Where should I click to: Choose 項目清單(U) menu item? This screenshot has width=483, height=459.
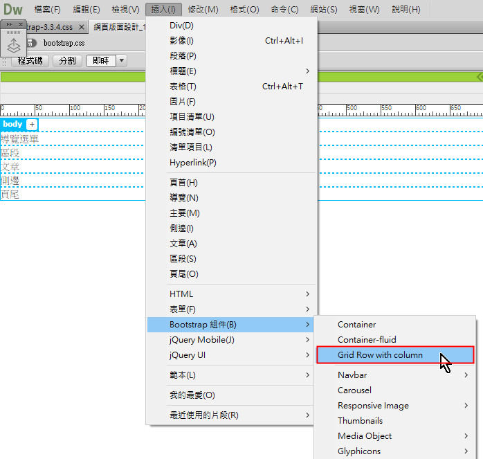click(232, 117)
